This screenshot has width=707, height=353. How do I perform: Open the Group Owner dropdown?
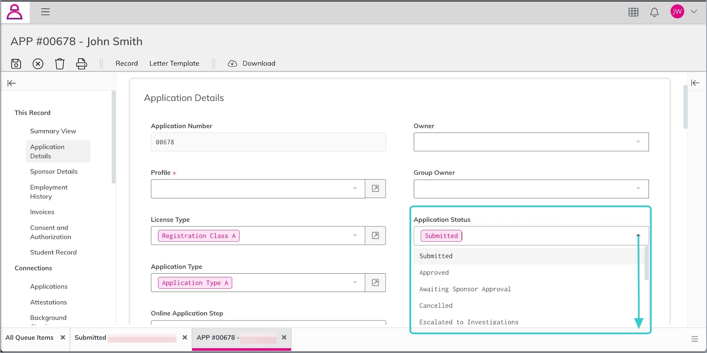pos(531,189)
